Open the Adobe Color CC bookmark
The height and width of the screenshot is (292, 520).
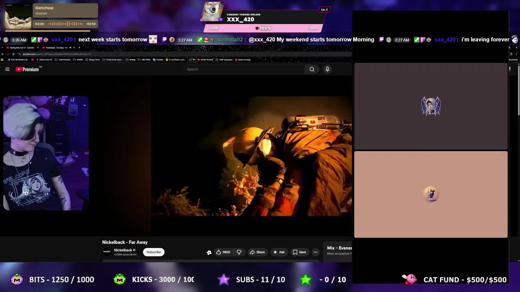click(x=45, y=60)
